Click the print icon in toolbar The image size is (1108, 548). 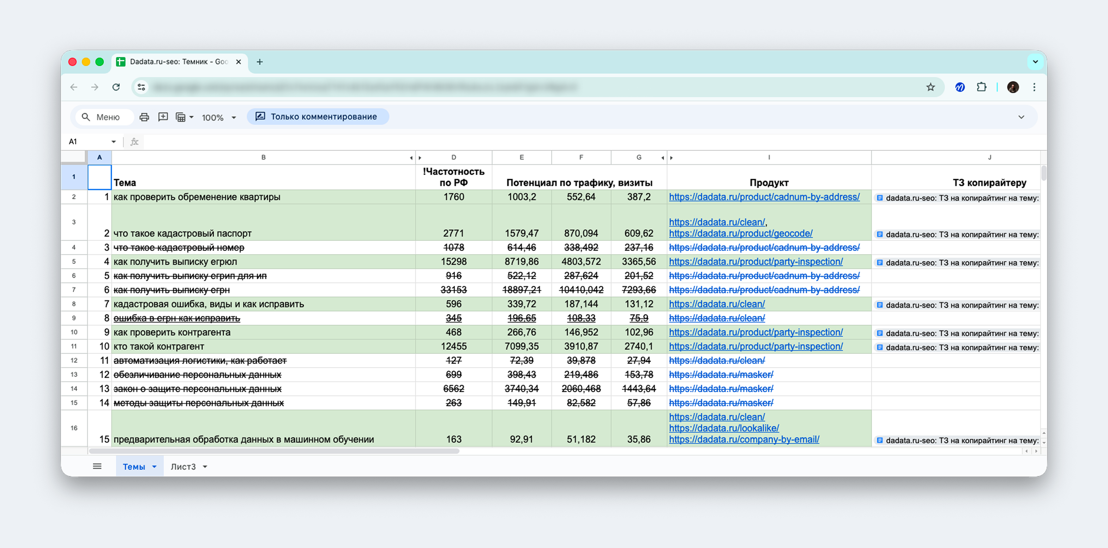[144, 117]
